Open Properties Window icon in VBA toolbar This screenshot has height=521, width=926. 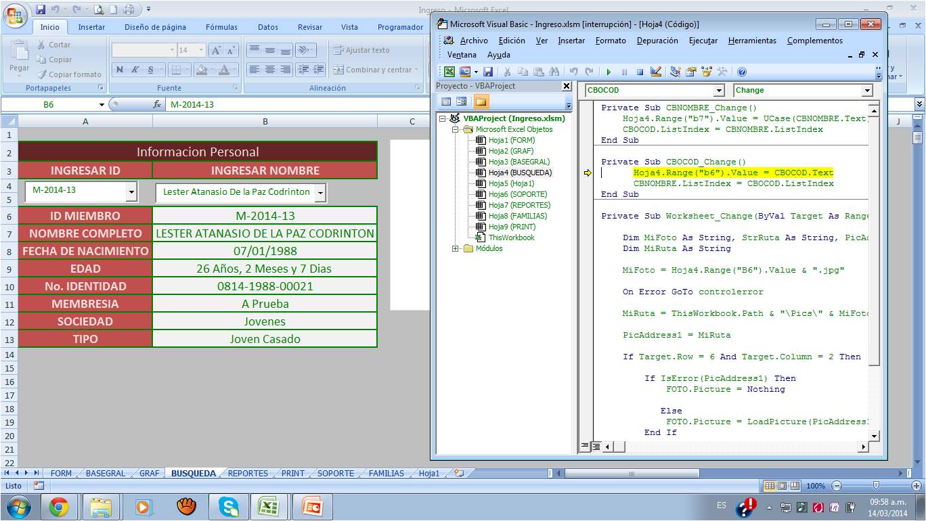[x=691, y=72]
